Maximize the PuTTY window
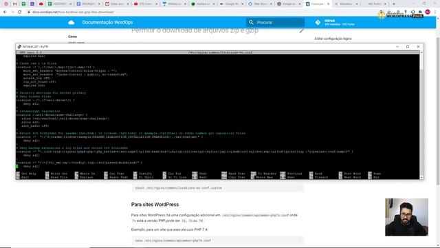The width and height of the screenshot is (440, 248). (408, 47)
